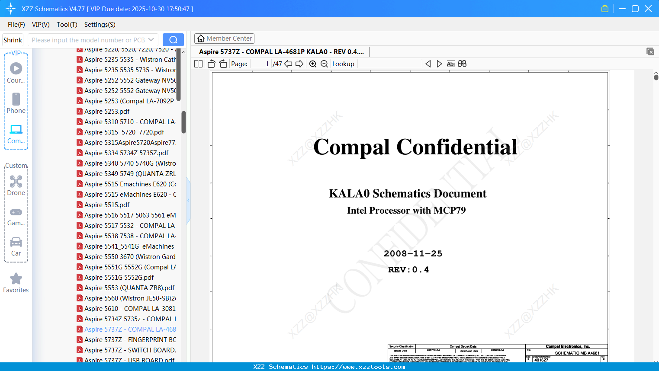Click the Lookup text field
Image resolution: width=659 pixels, height=371 pixels.
[389, 64]
